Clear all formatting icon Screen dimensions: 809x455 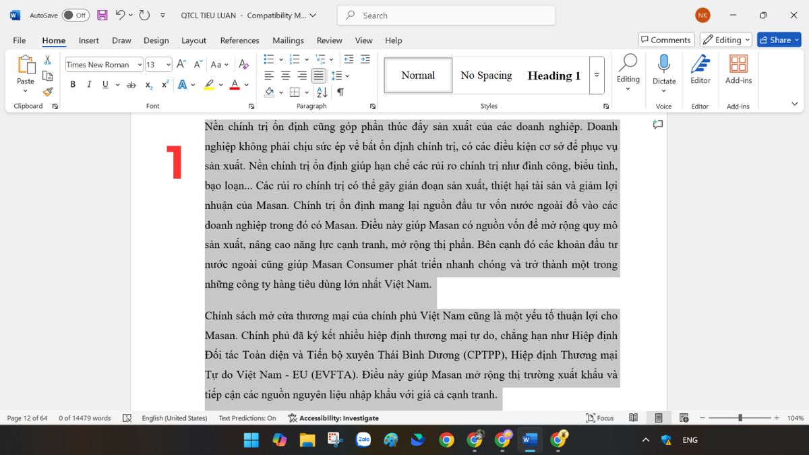click(244, 65)
